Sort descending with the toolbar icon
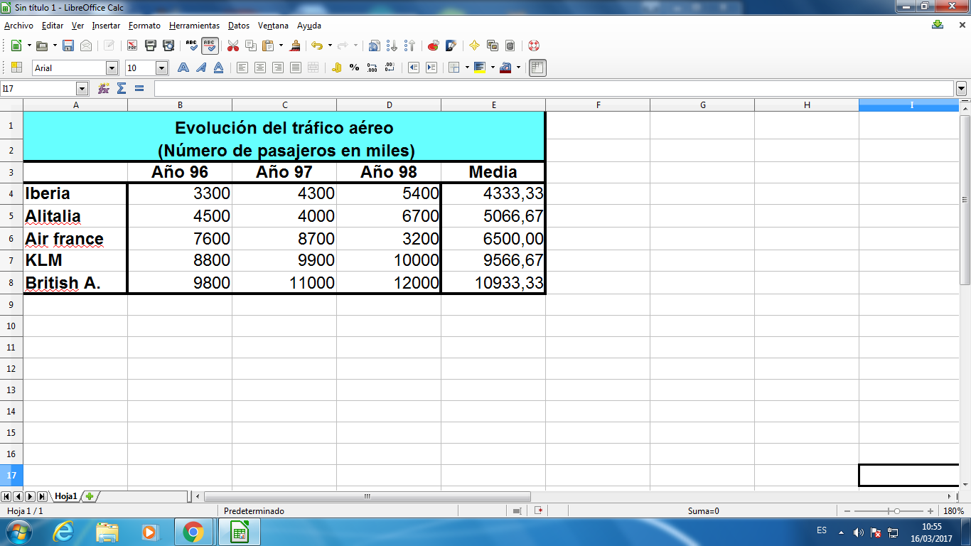 [409, 45]
